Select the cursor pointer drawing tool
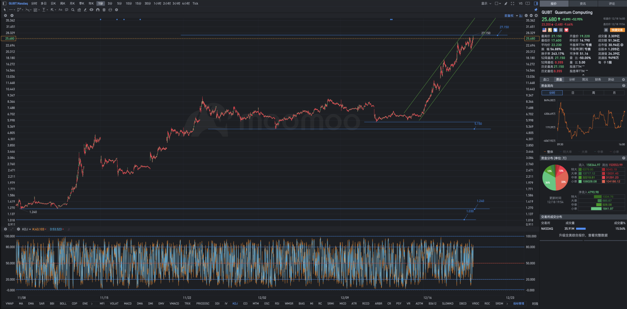Screen dimensions: 627x309 tap(5, 10)
